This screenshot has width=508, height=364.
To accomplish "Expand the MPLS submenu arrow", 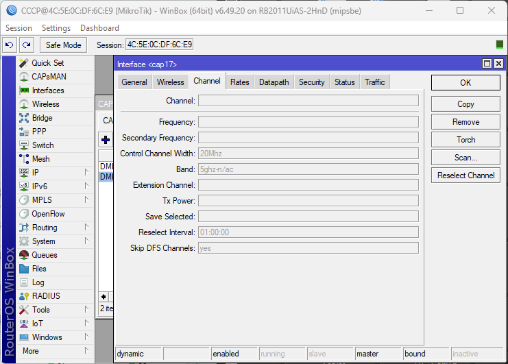I will (86, 199).
